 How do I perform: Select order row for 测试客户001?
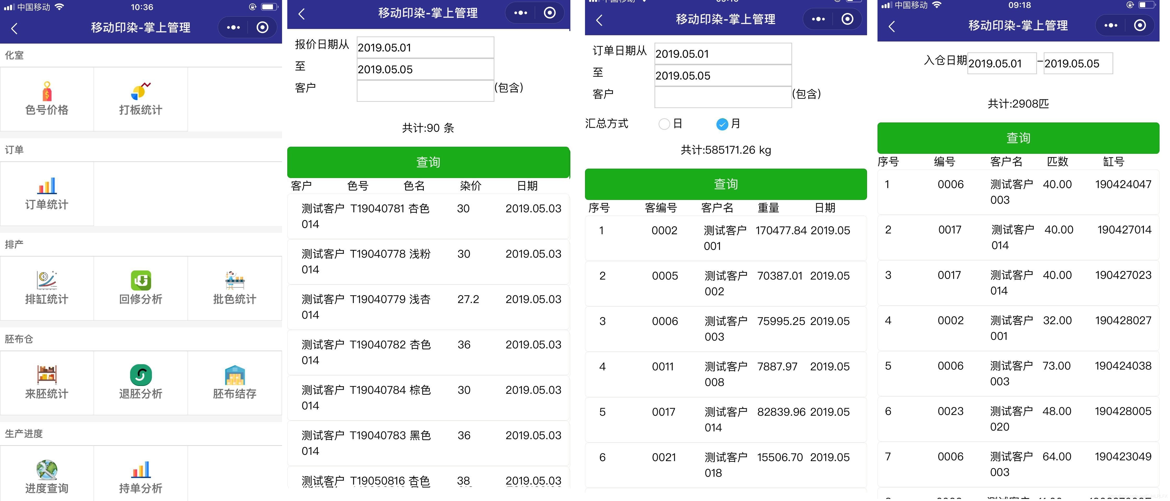point(725,238)
